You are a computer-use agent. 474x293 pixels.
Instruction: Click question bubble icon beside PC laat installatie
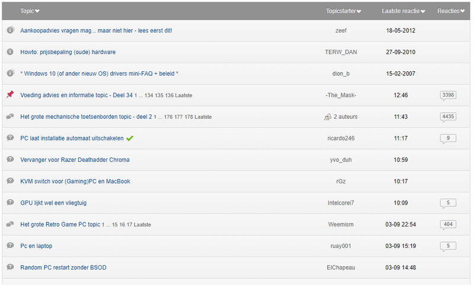pos(10,138)
